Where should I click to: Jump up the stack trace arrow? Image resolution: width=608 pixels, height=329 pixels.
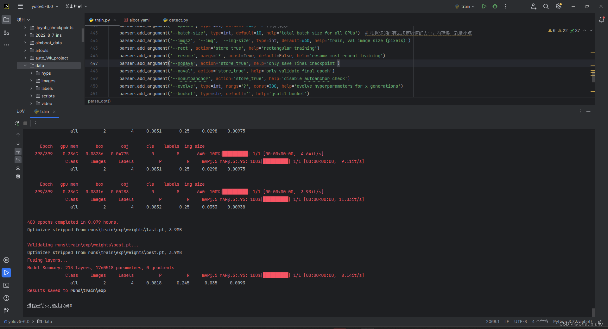tap(18, 135)
